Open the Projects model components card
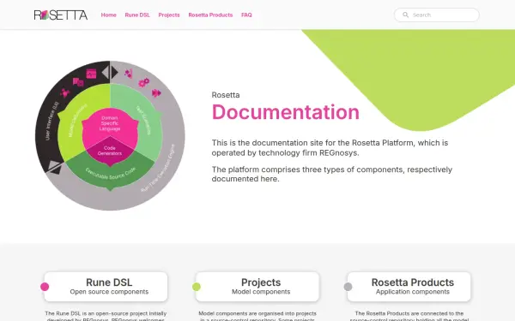515x321 pixels. pyautogui.click(x=257, y=287)
